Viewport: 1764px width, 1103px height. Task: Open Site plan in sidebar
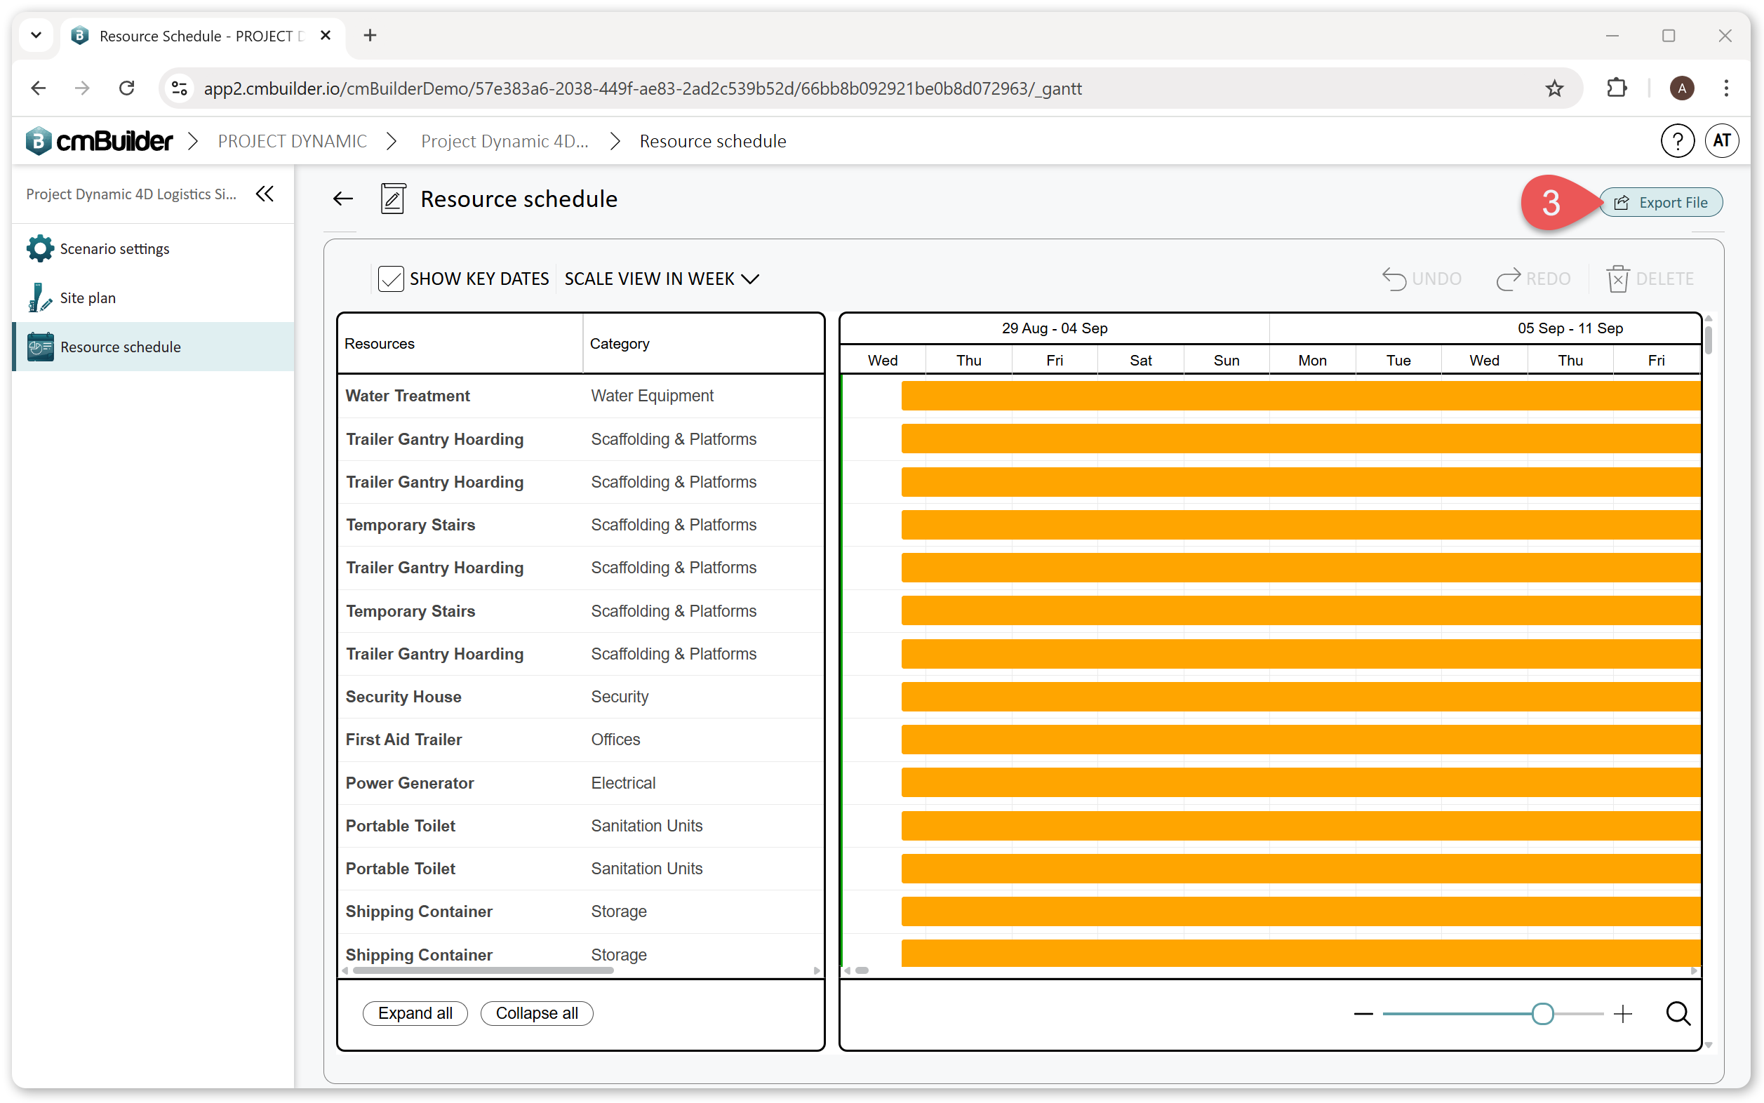[x=153, y=298]
